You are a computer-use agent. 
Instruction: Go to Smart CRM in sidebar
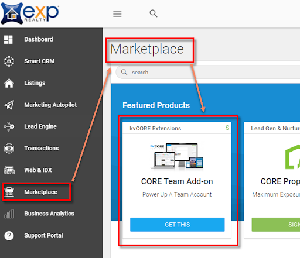(x=39, y=61)
